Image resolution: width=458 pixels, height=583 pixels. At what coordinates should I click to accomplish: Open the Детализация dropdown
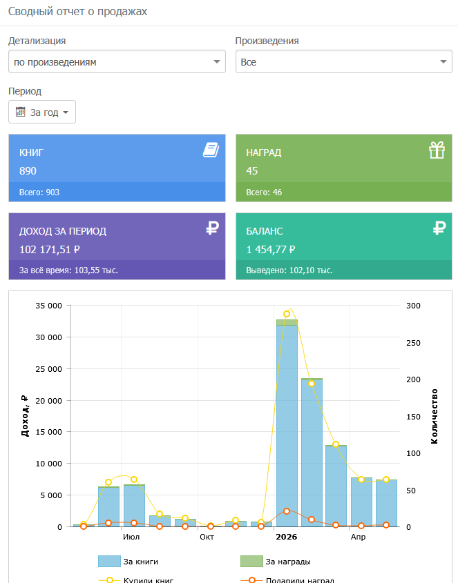[x=117, y=61]
